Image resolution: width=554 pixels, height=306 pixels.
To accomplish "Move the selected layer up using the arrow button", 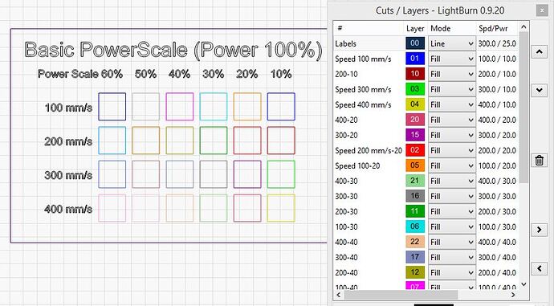I will (x=540, y=52).
